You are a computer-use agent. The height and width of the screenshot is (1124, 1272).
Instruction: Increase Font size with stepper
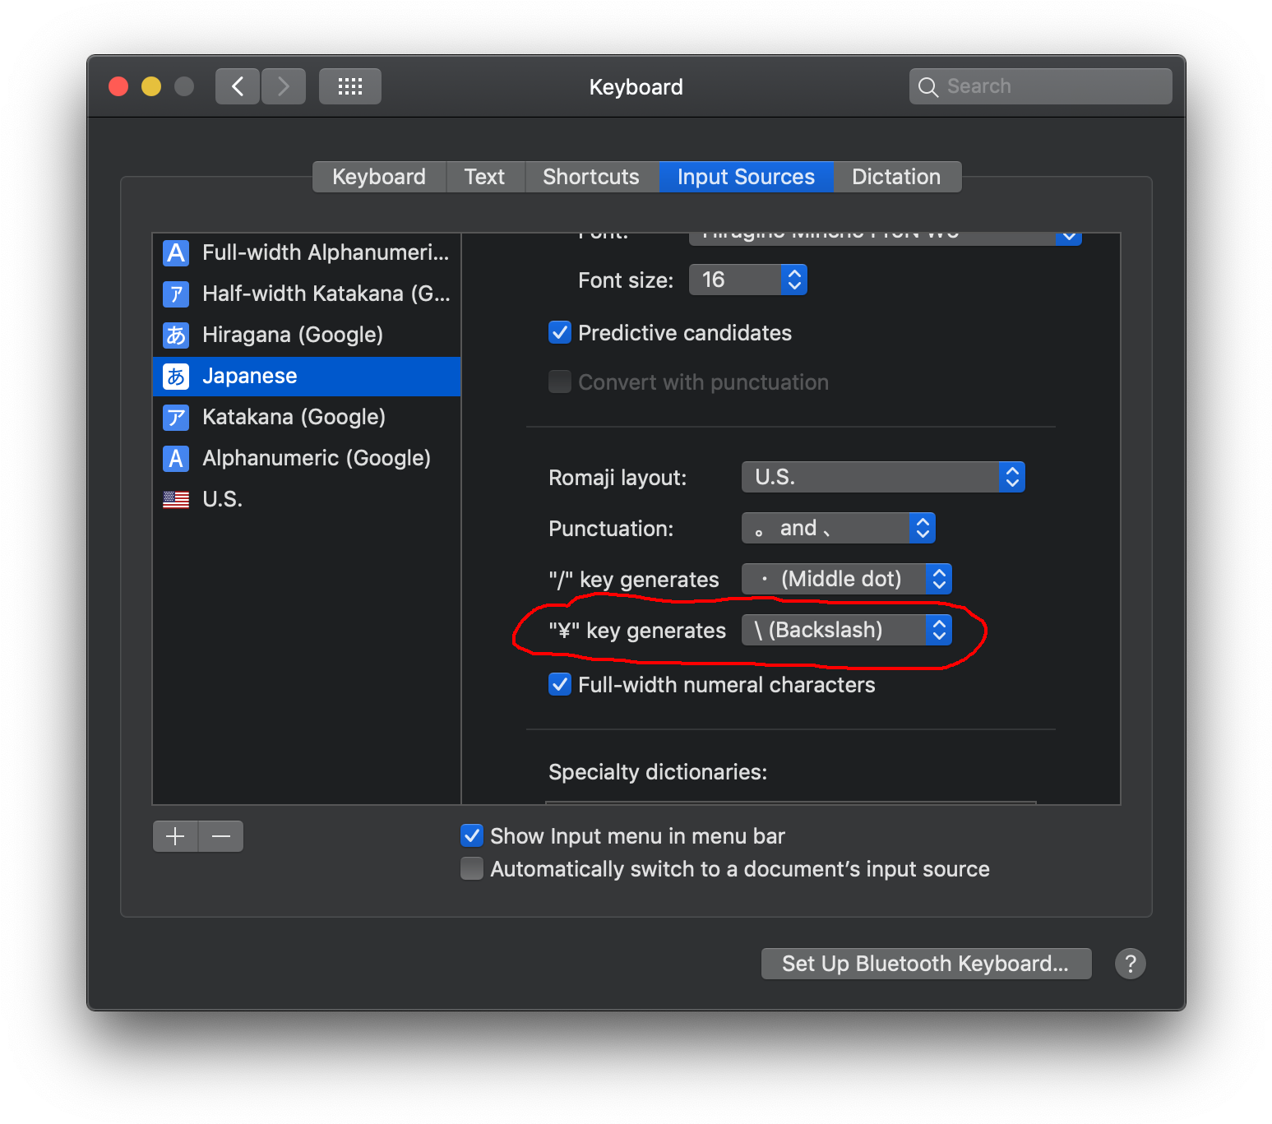click(x=793, y=274)
